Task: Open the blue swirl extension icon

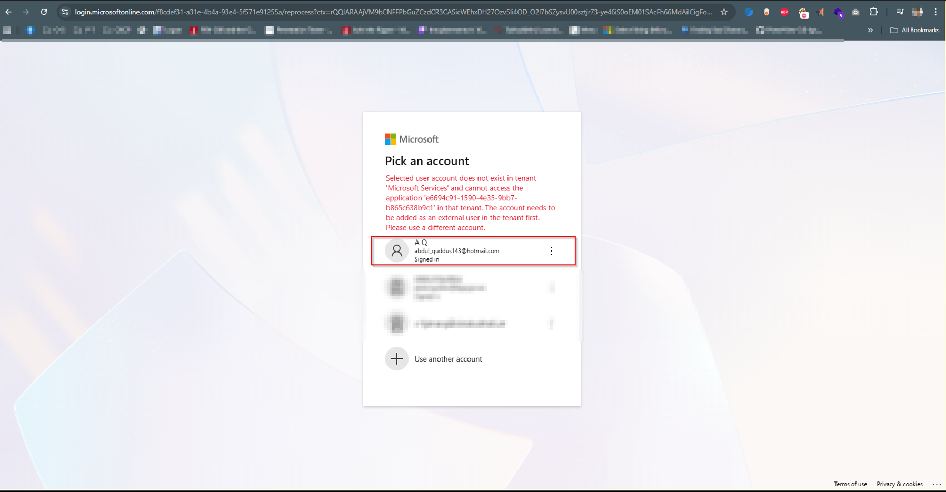Action: (x=749, y=12)
